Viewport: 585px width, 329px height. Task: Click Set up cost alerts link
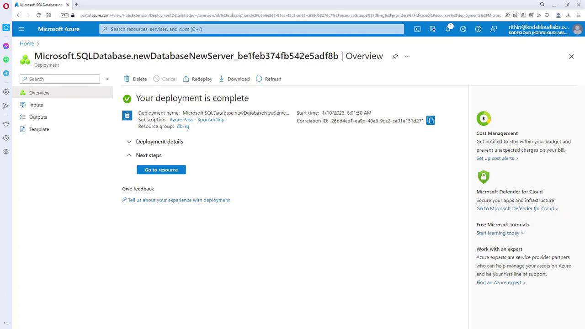point(497,158)
